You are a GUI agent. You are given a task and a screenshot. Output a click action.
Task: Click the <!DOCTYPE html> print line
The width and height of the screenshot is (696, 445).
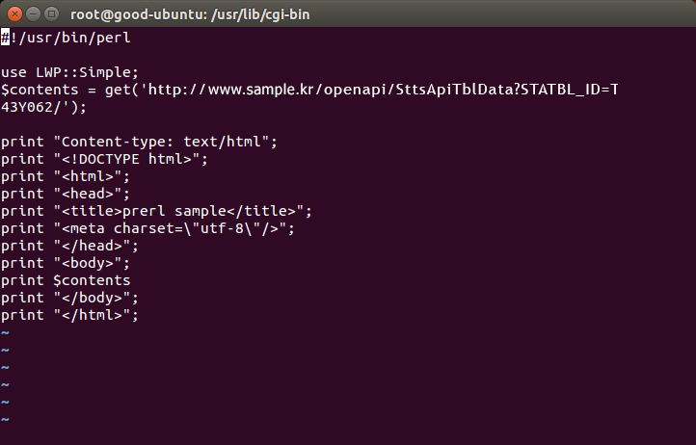(x=104, y=159)
